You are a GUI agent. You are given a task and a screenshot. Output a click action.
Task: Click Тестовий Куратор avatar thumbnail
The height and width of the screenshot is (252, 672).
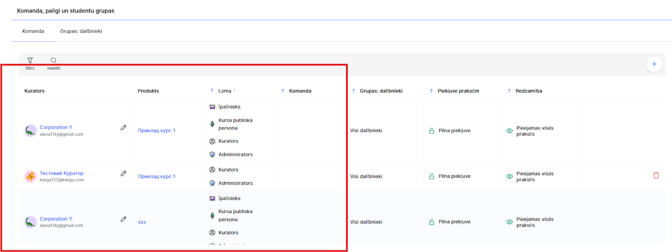click(30, 177)
